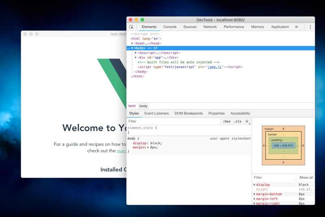This screenshot has width=325, height=217.
Task: Open the Properties sub-tab
Action: tap(217, 113)
